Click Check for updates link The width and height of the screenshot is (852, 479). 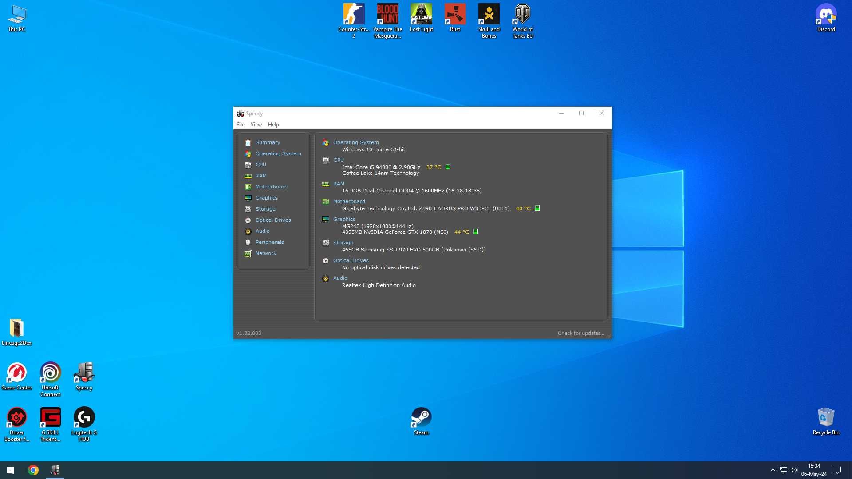coord(581,333)
